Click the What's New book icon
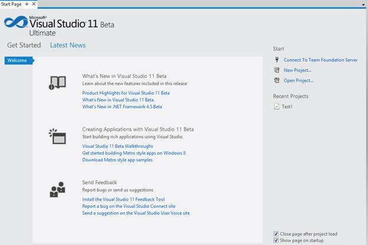Viewport: 368px width, 245px height. [x=57, y=83]
